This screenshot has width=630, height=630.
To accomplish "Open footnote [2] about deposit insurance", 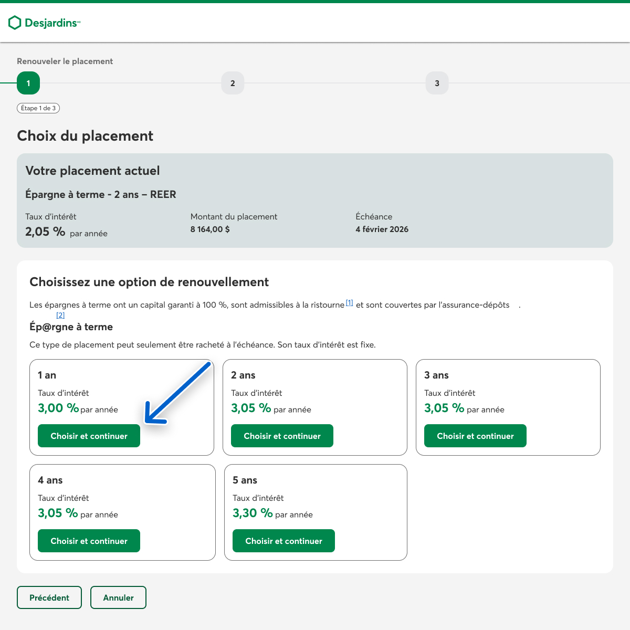I will click(60, 315).
